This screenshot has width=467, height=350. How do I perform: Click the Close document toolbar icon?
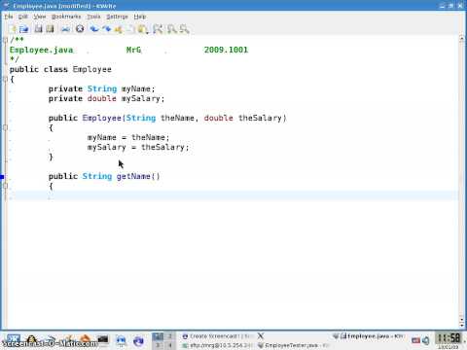point(80,29)
